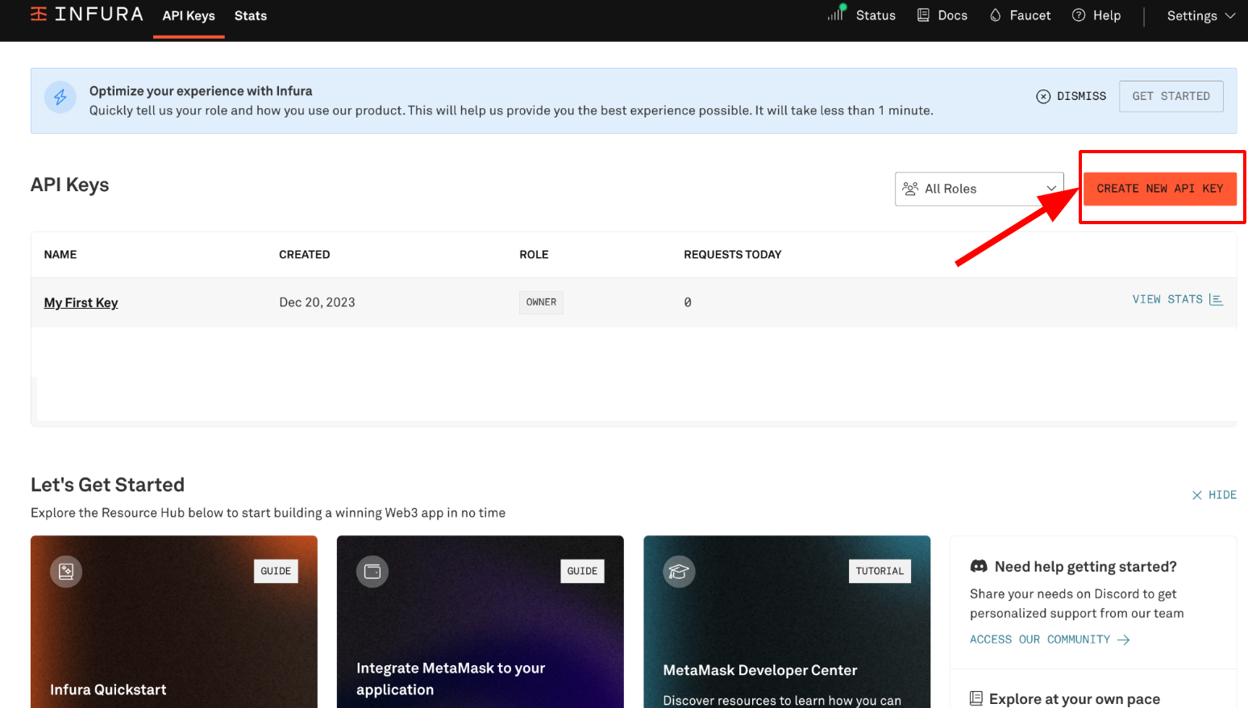Open the All Roles filter dropdown

click(x=980, y=189)
